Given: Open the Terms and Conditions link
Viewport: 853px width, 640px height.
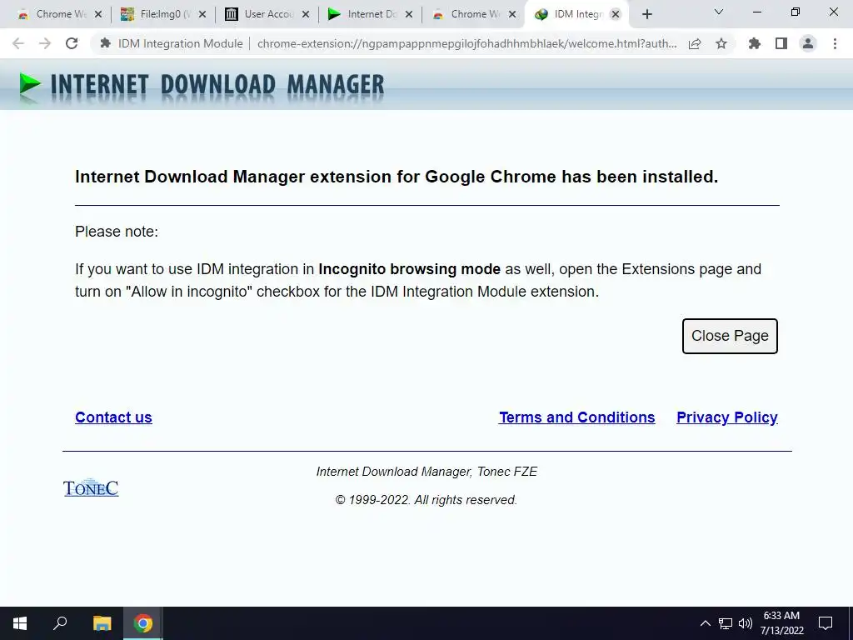Looking at the screenshot, I should (x=576, y=417).
